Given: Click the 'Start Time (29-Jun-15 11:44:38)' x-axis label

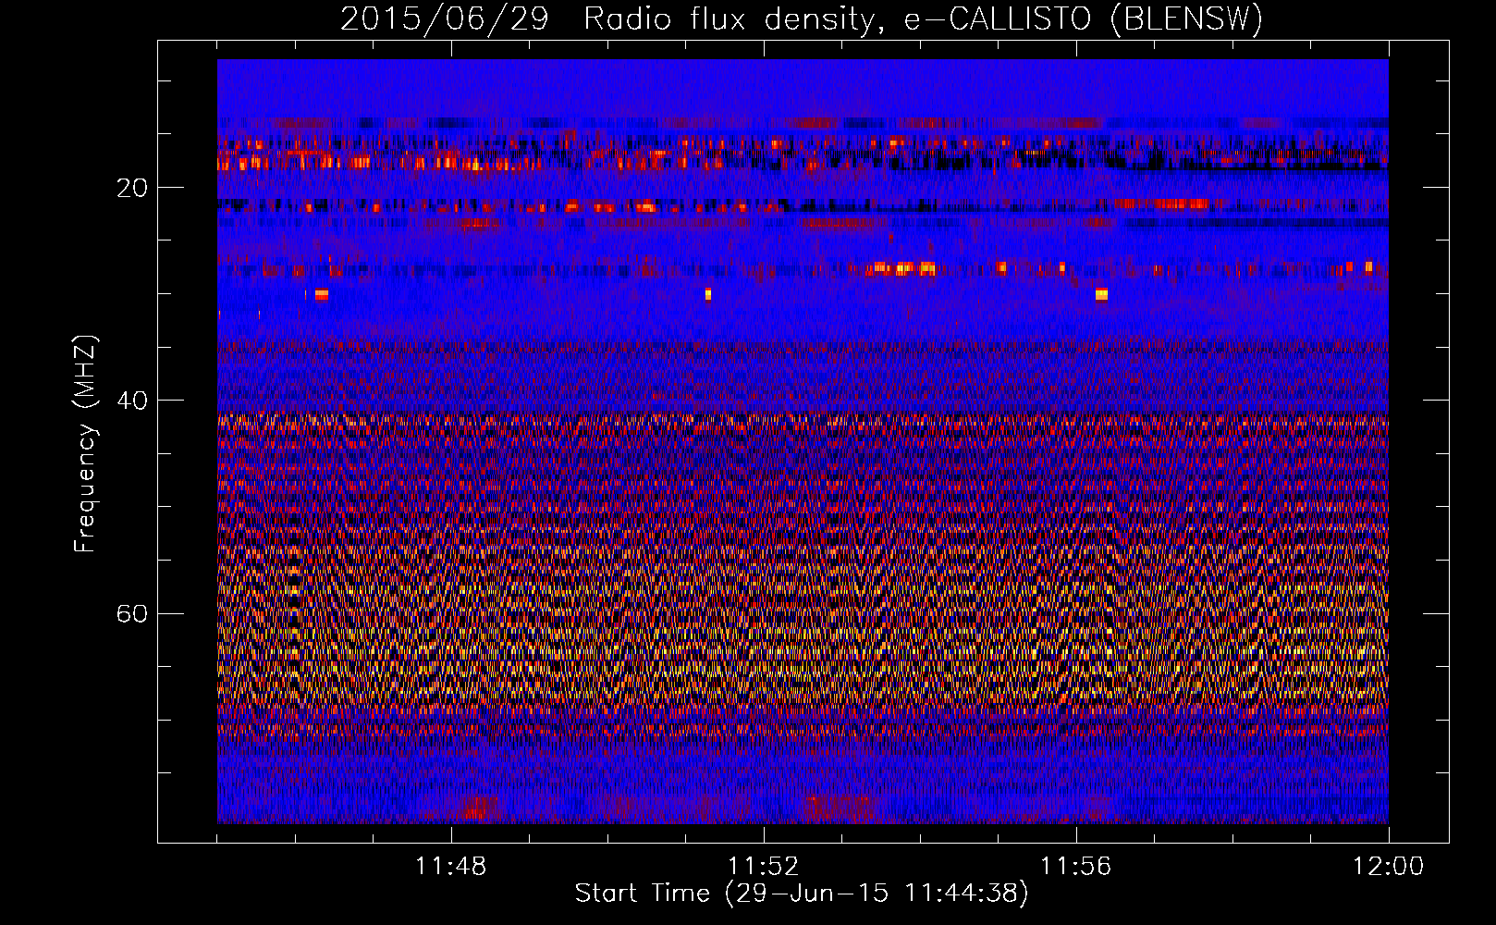Looking at the screenshot, I should (802, 894).
